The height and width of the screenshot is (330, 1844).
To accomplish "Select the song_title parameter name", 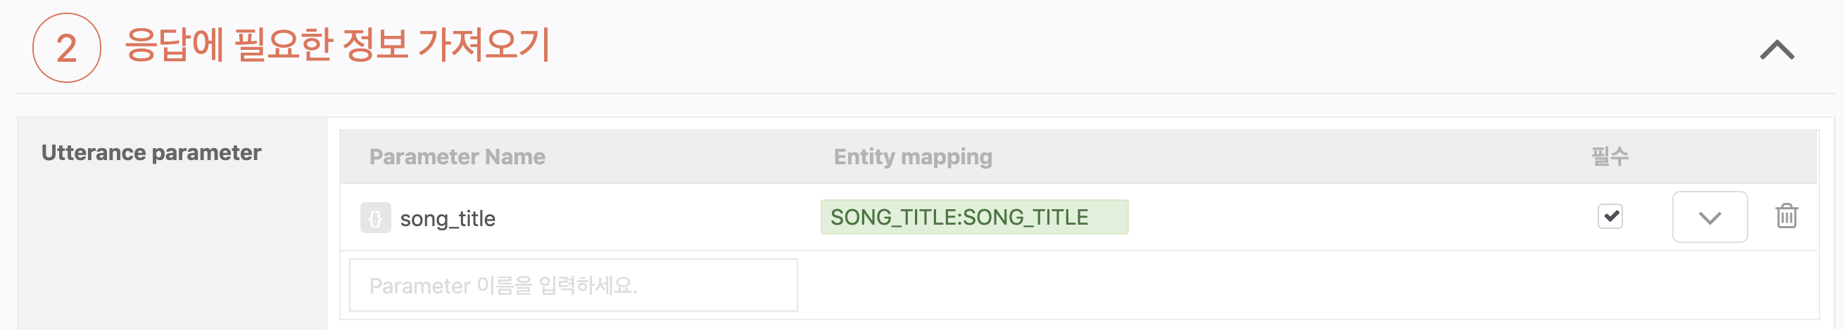I will point(448,218).
